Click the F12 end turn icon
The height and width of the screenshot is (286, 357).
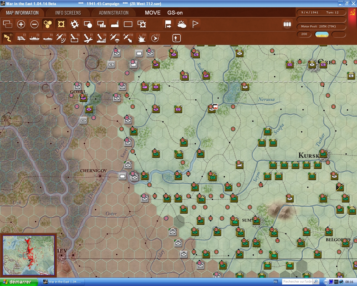[x=155, y=38]
